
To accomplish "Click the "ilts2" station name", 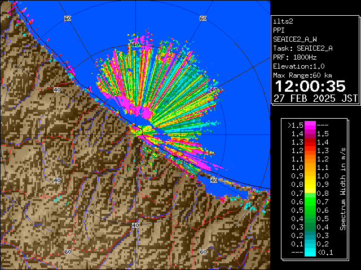I will pos(283,21).
